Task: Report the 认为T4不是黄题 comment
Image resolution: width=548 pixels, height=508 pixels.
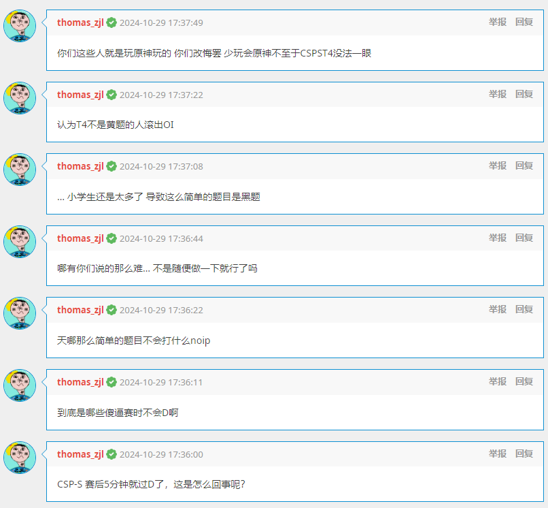Action: click(x=498, y=94)
